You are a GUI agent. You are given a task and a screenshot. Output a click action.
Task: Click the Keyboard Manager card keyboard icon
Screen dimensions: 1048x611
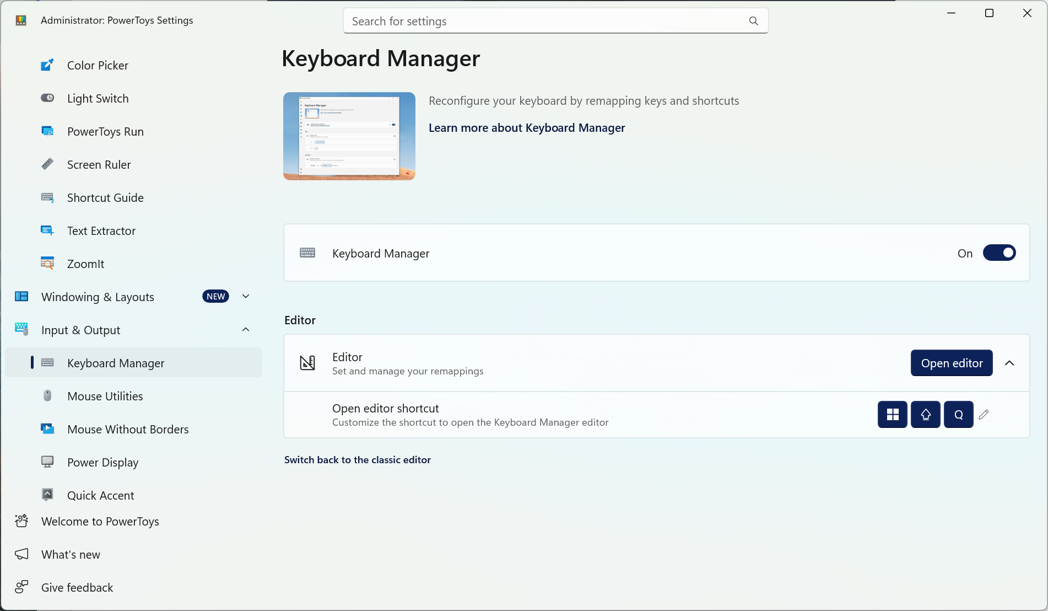pos(307,253)
